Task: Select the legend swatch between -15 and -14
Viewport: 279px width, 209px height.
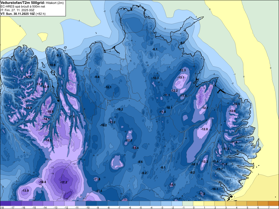Action: (38, 203)
